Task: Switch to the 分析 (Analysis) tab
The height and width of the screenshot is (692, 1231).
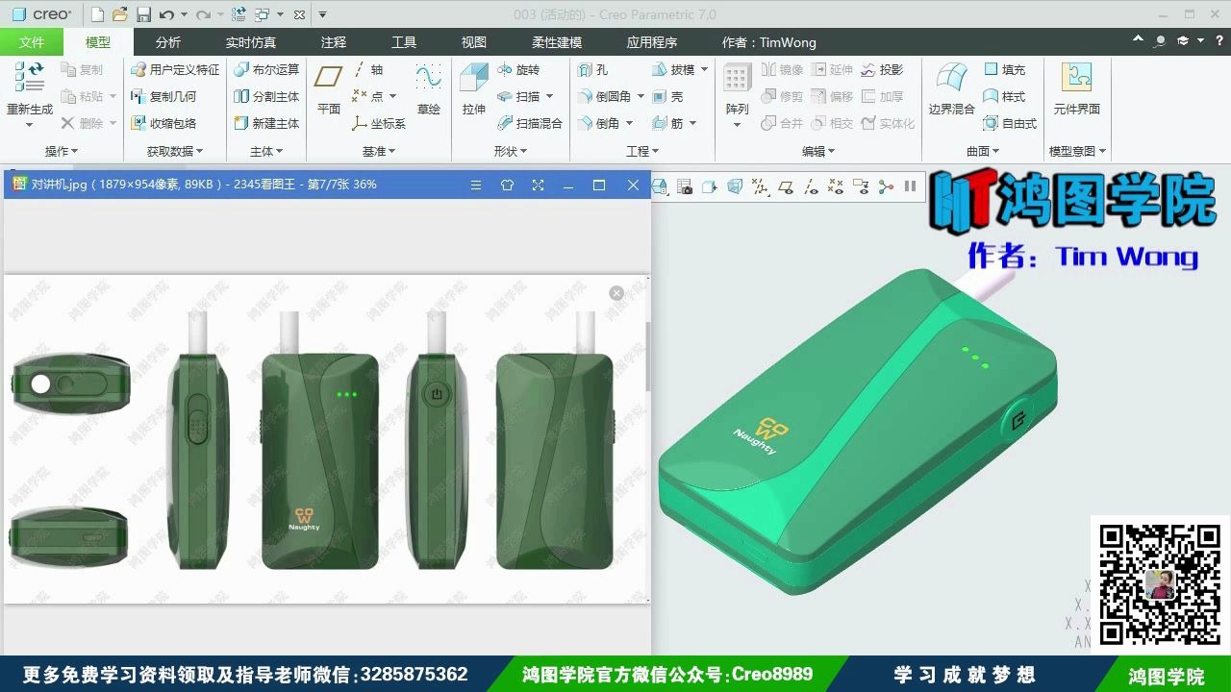Action: (167, 42)
